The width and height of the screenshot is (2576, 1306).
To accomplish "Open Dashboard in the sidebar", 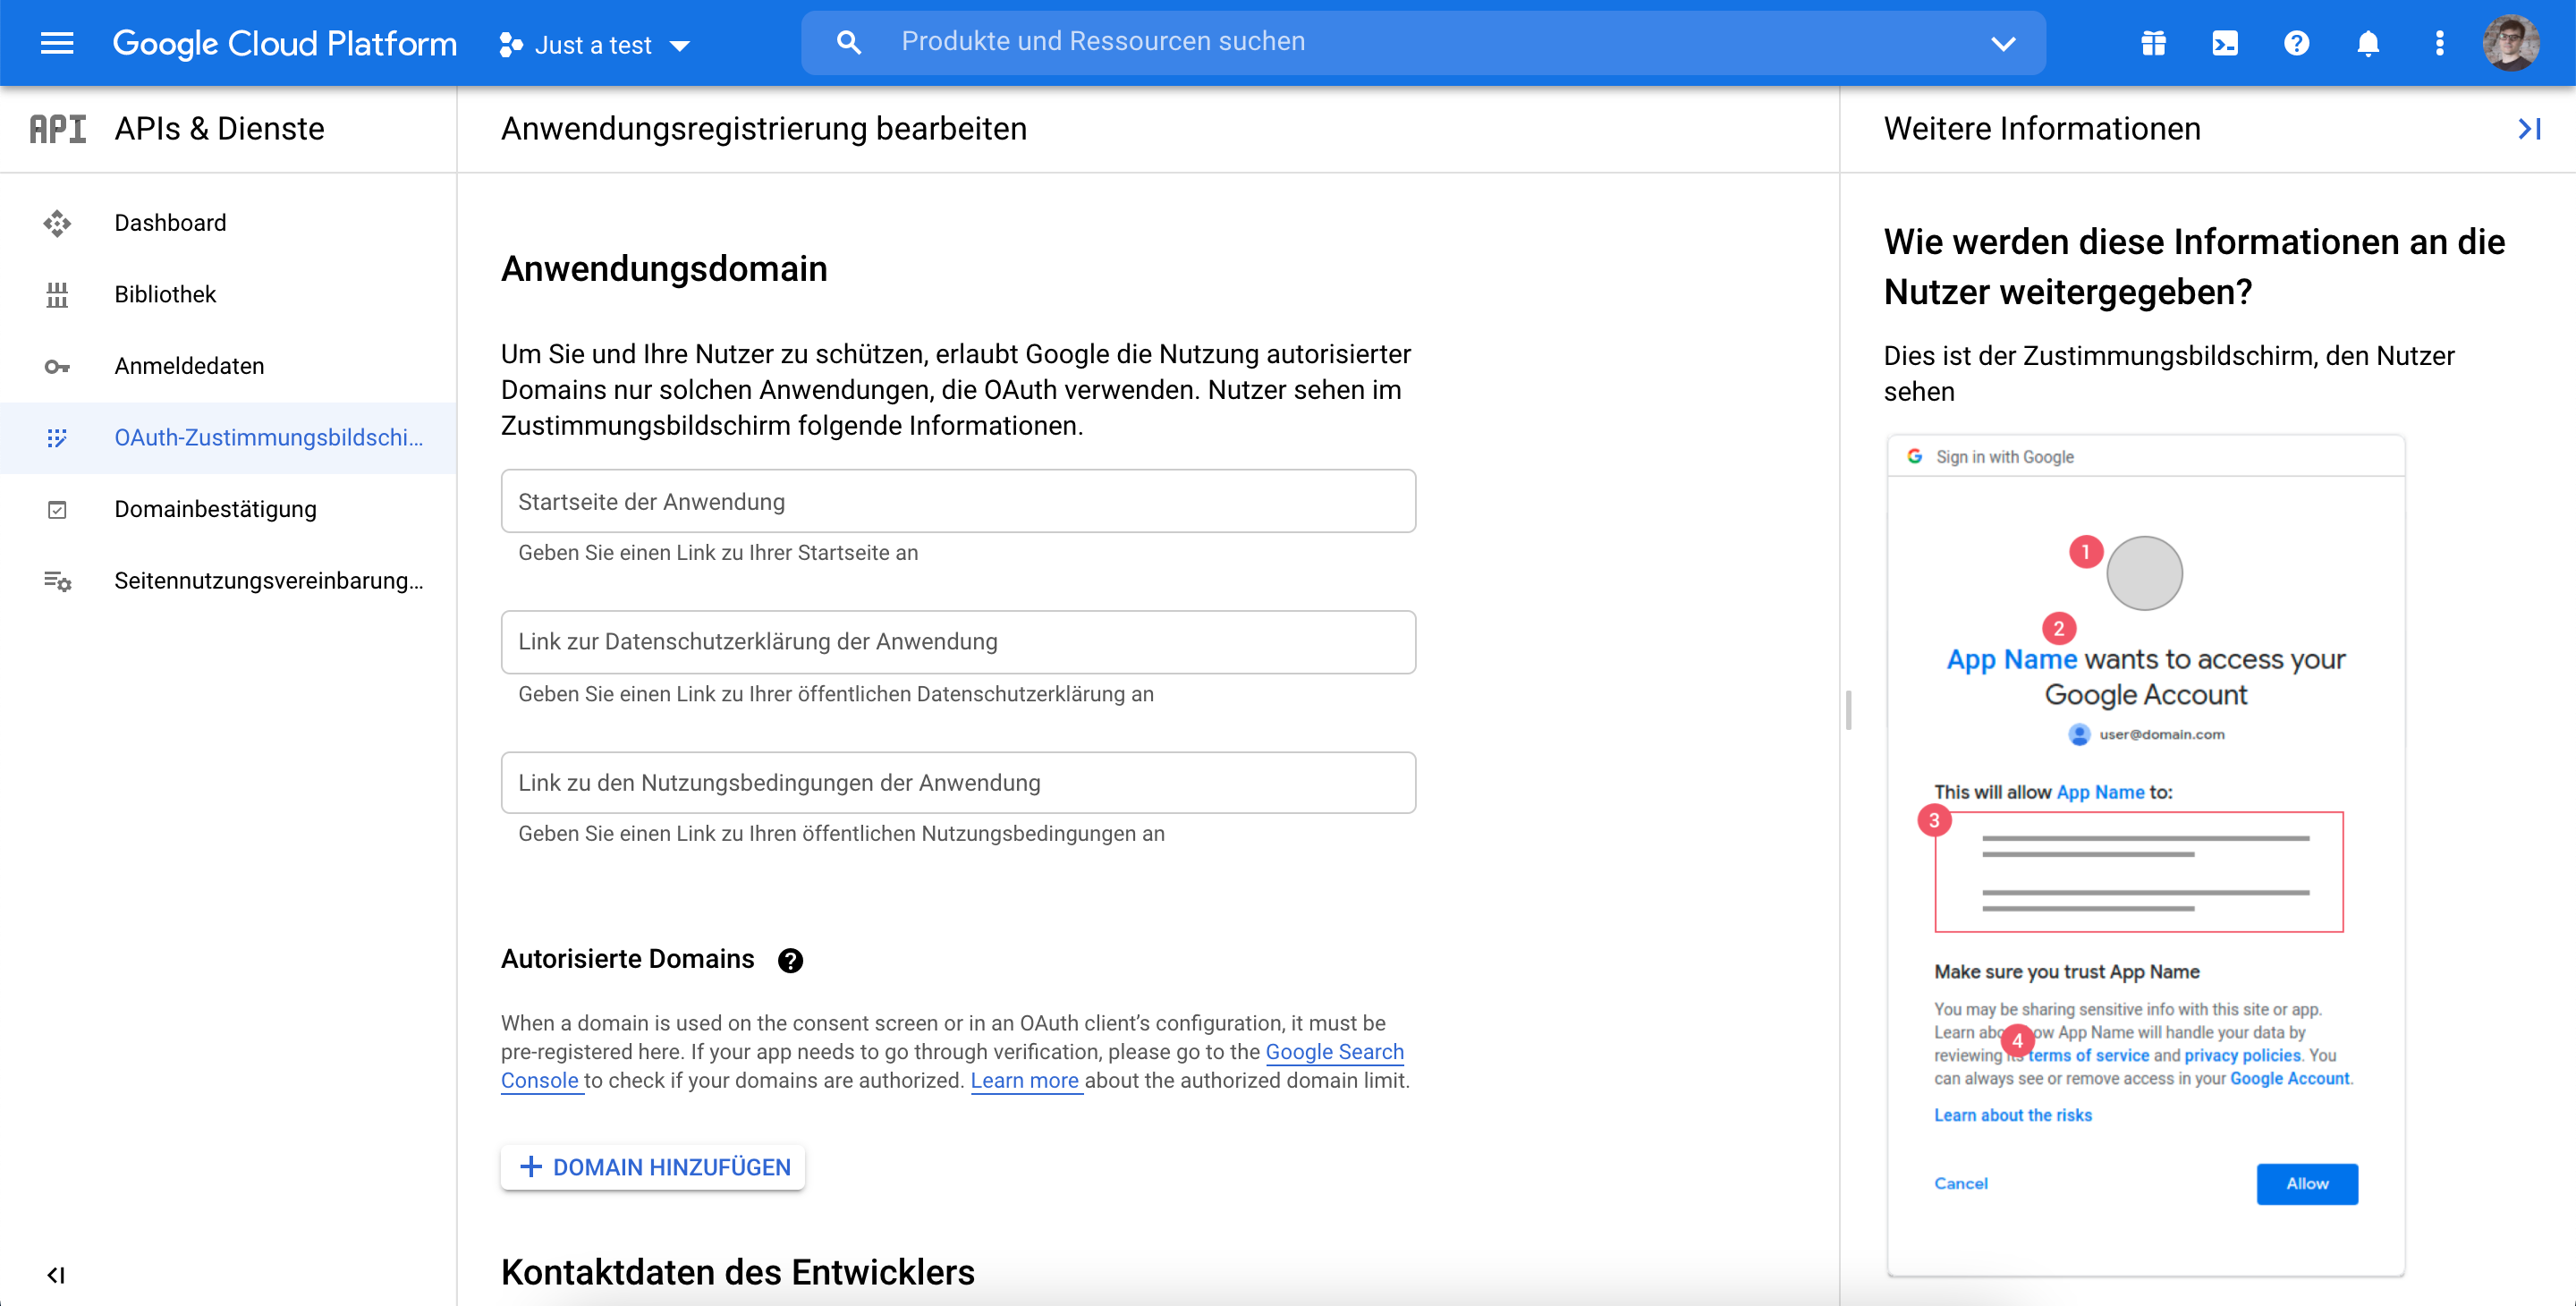I will pyautogui.click(x=170, y=222).
